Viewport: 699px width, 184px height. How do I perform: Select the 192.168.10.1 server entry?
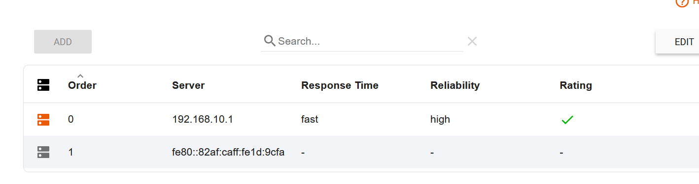tap(202, 119)
